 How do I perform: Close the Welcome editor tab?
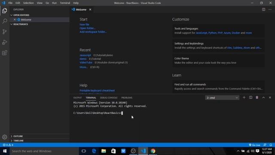pos(90,9)
